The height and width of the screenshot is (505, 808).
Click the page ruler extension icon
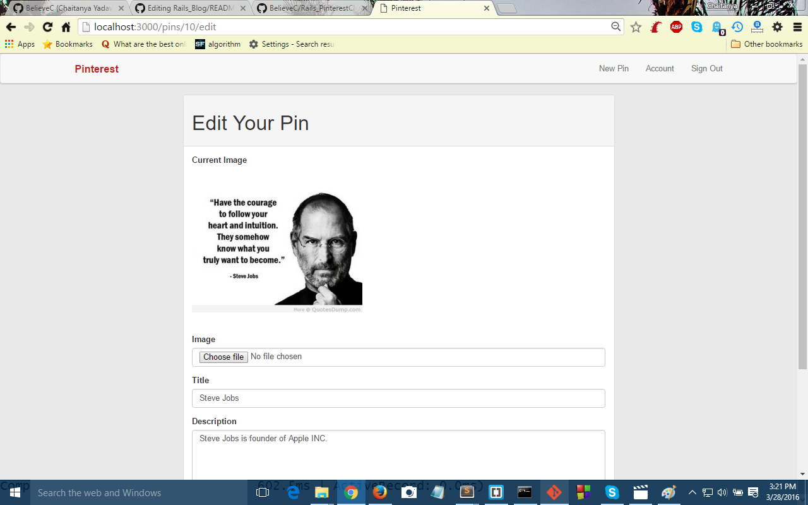click(x=757, y=27)
